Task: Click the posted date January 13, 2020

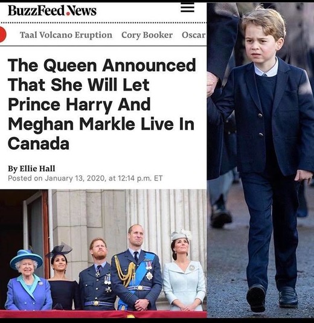Action: pos(75,178)
